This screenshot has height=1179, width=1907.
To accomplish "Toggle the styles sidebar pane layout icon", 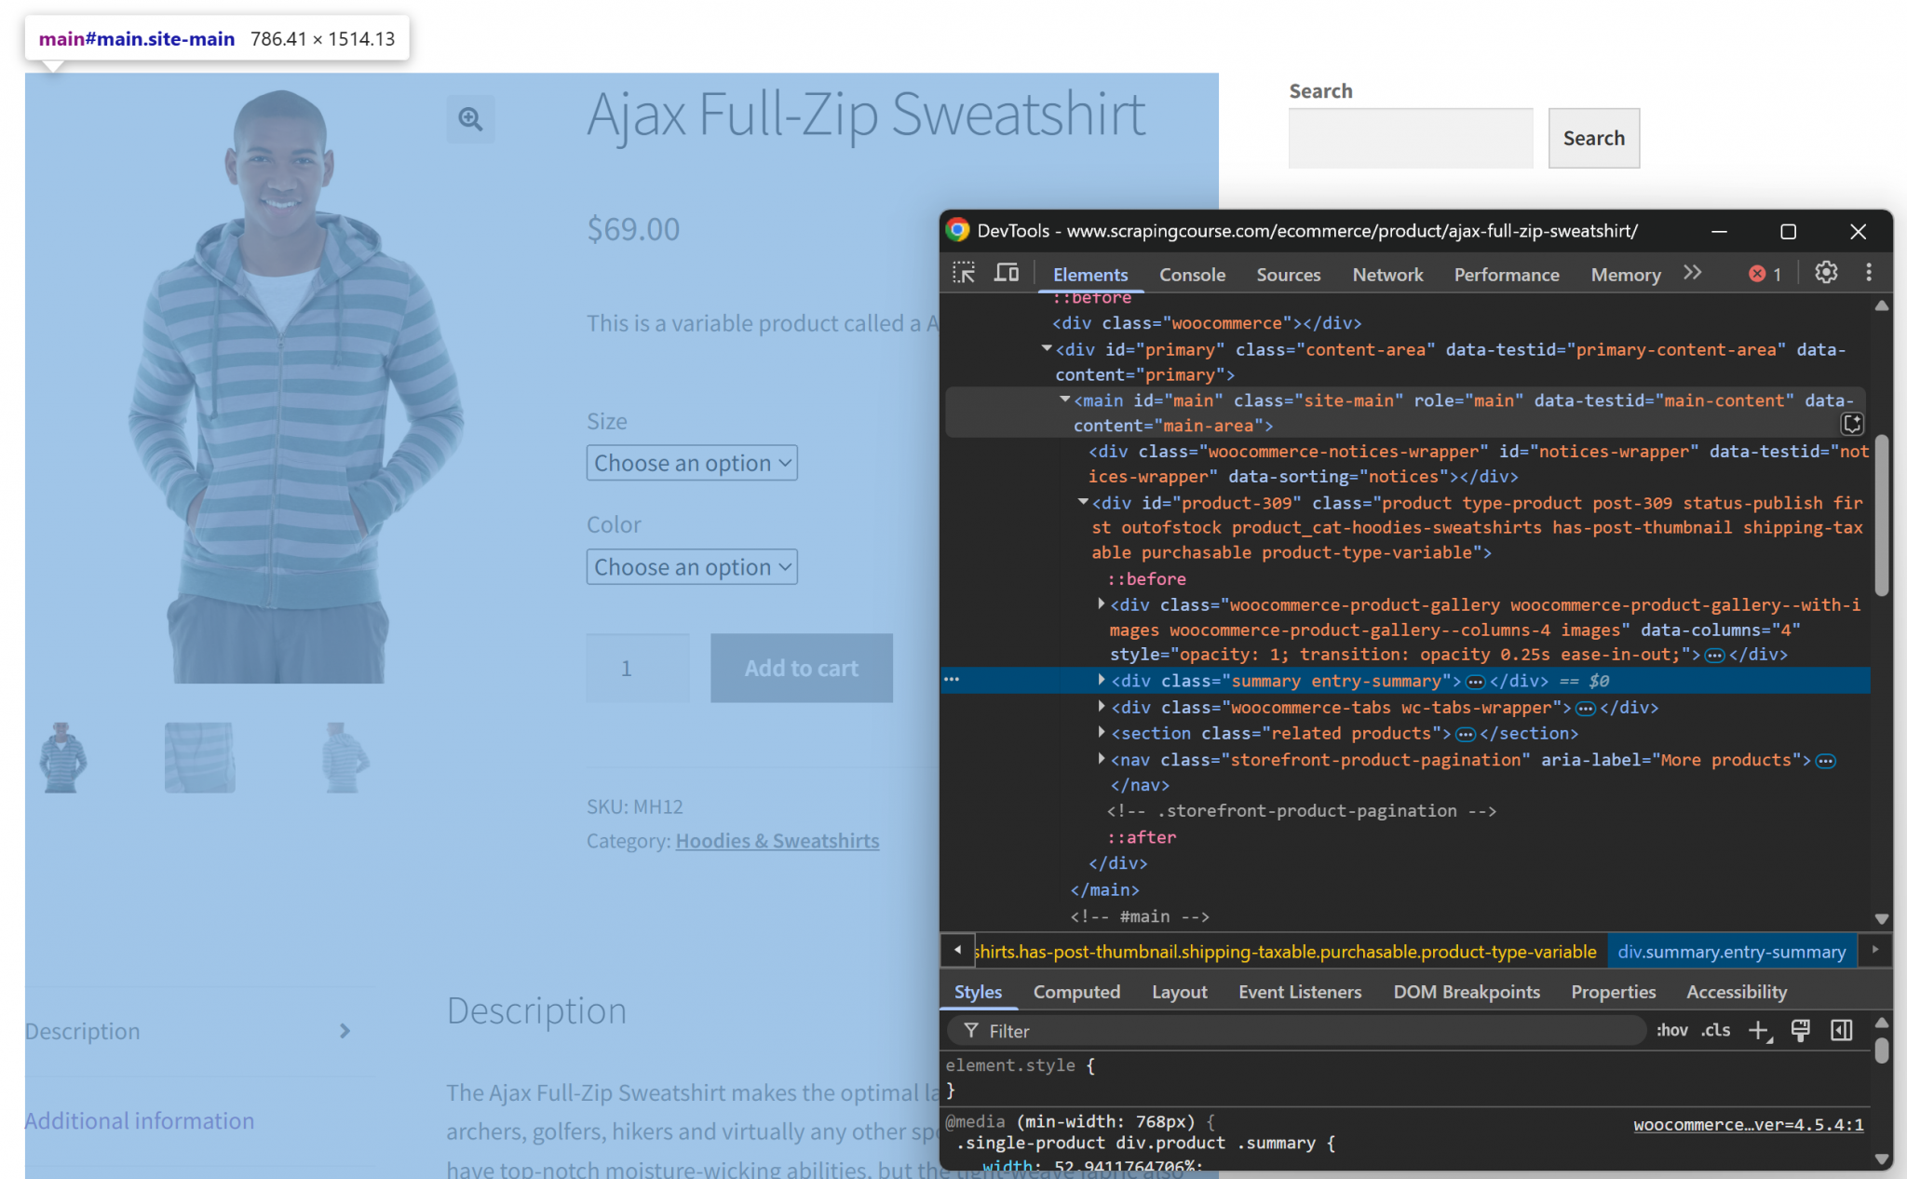I will pos(1841,1031).
